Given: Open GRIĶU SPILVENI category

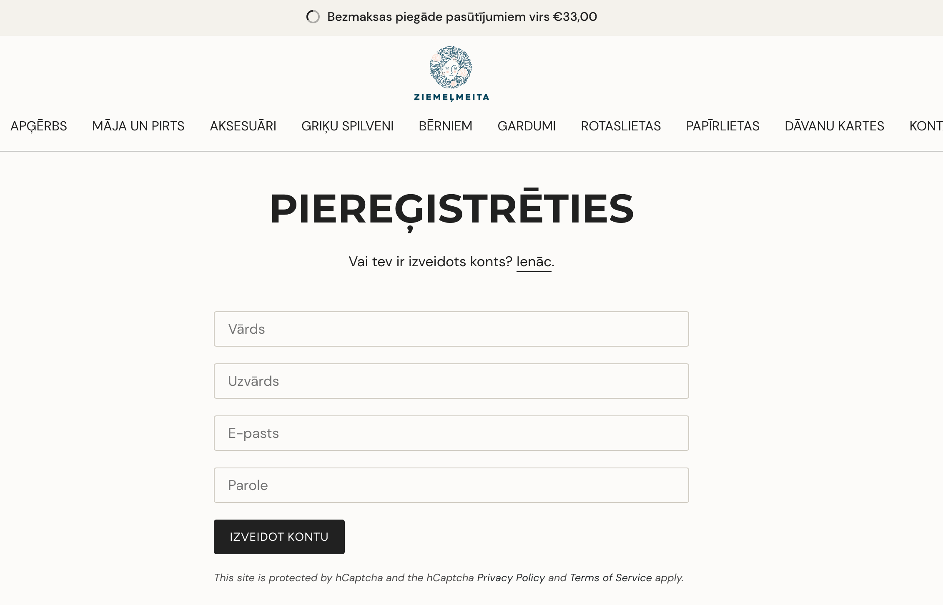Looking at the screenshot, I should tap(348, 126).
